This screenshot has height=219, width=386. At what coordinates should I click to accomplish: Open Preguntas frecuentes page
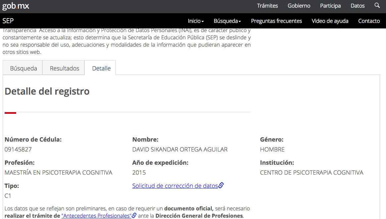[x=276, y=21]
